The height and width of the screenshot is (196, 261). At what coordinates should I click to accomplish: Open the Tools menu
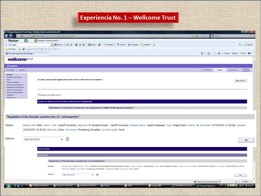pos(243,53)
